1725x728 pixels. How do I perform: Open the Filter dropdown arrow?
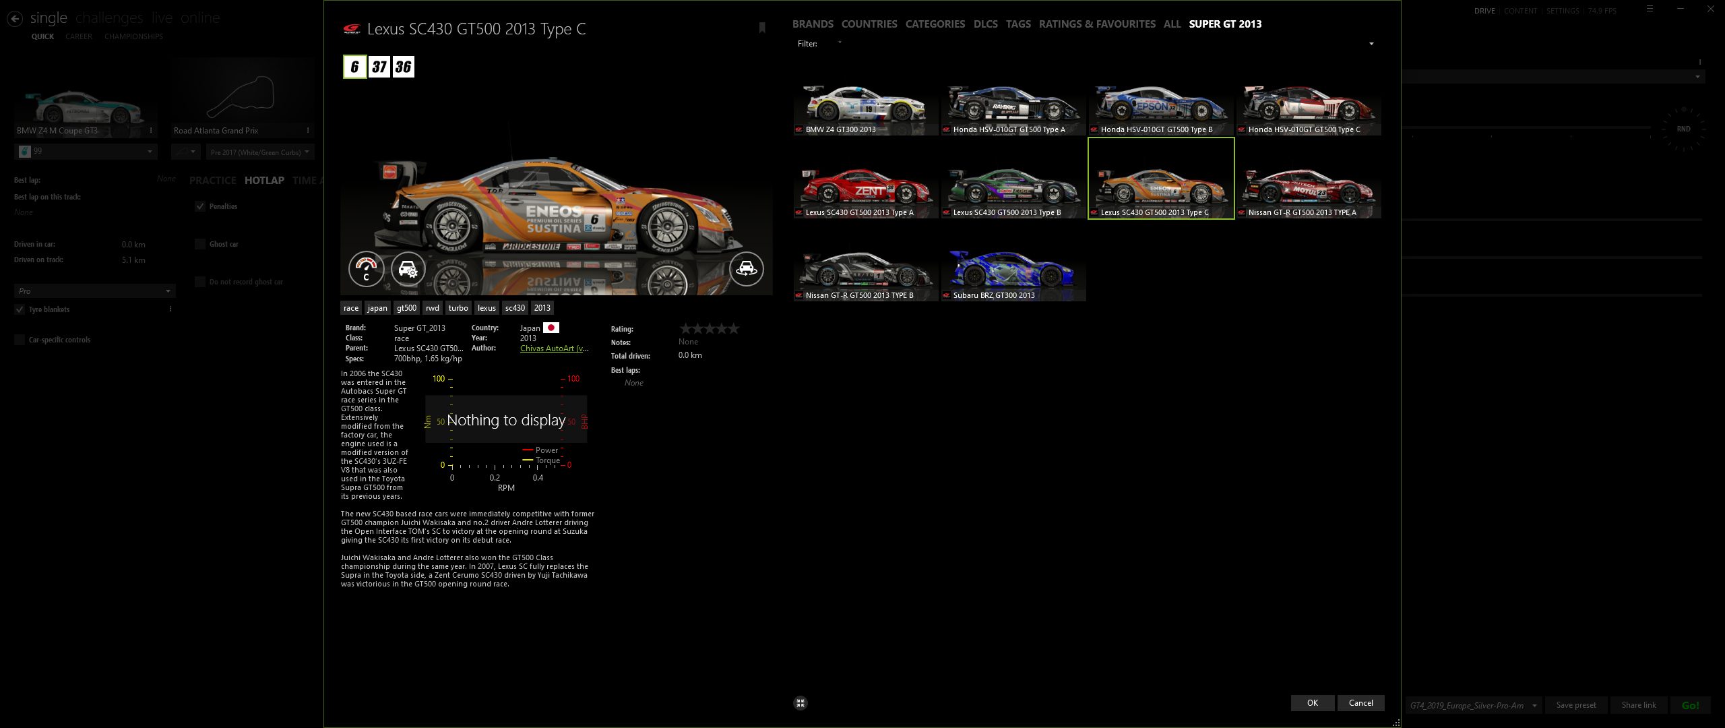tap(1371, 44)
